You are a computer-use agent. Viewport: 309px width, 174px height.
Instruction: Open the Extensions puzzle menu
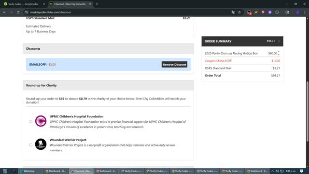click(277, 12)
